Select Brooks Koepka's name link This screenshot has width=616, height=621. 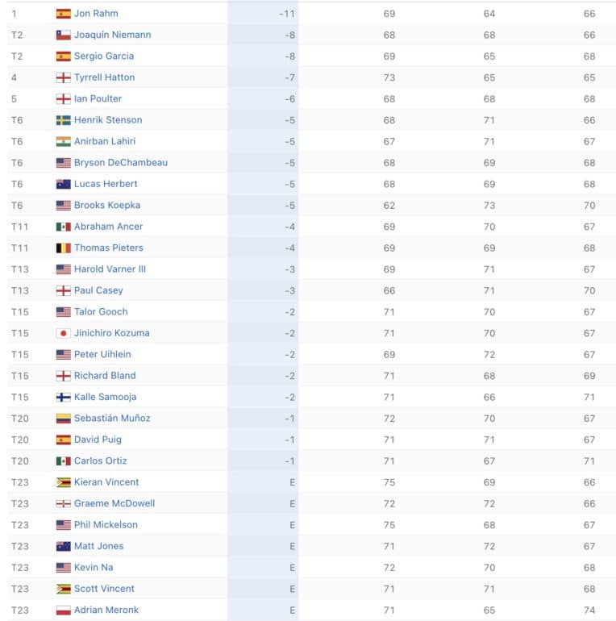coord(107,205)
